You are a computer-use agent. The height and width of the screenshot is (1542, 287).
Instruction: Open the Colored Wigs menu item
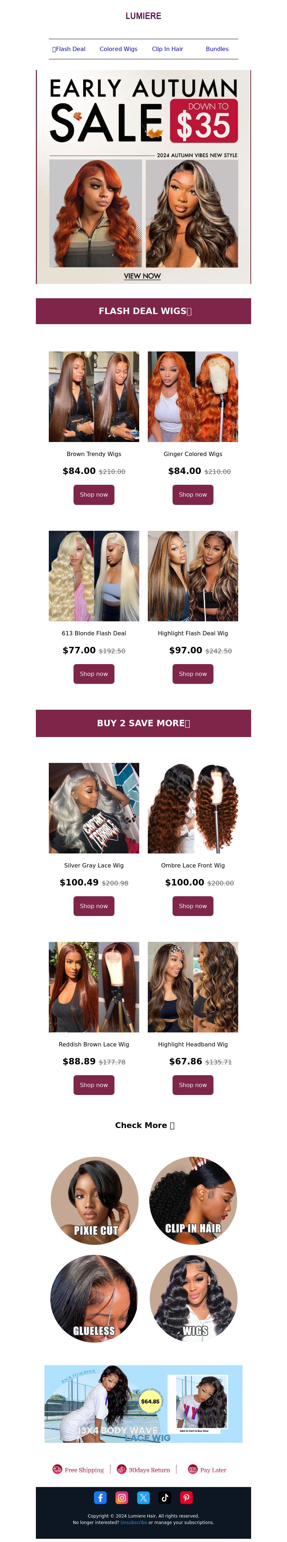pos(118,49)
